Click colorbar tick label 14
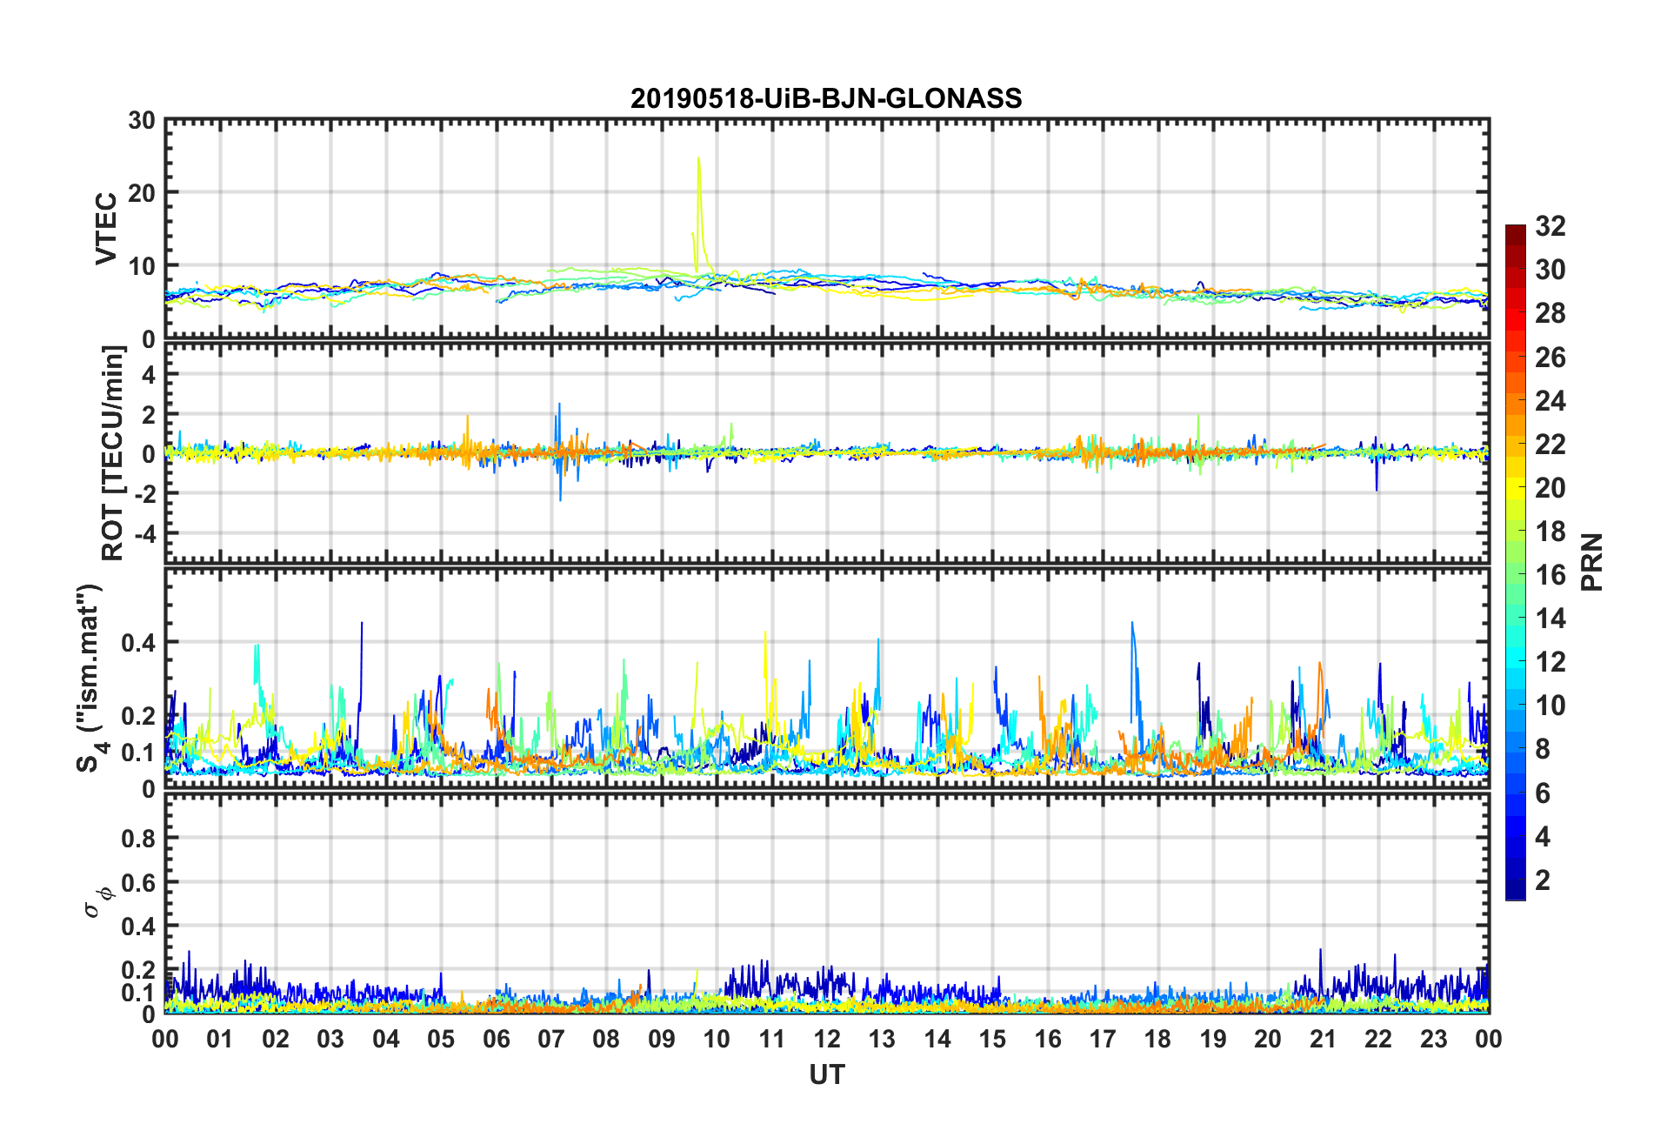This screenshot has width=1654, height=1124. pyautogui.click(x=1550, y=619)
